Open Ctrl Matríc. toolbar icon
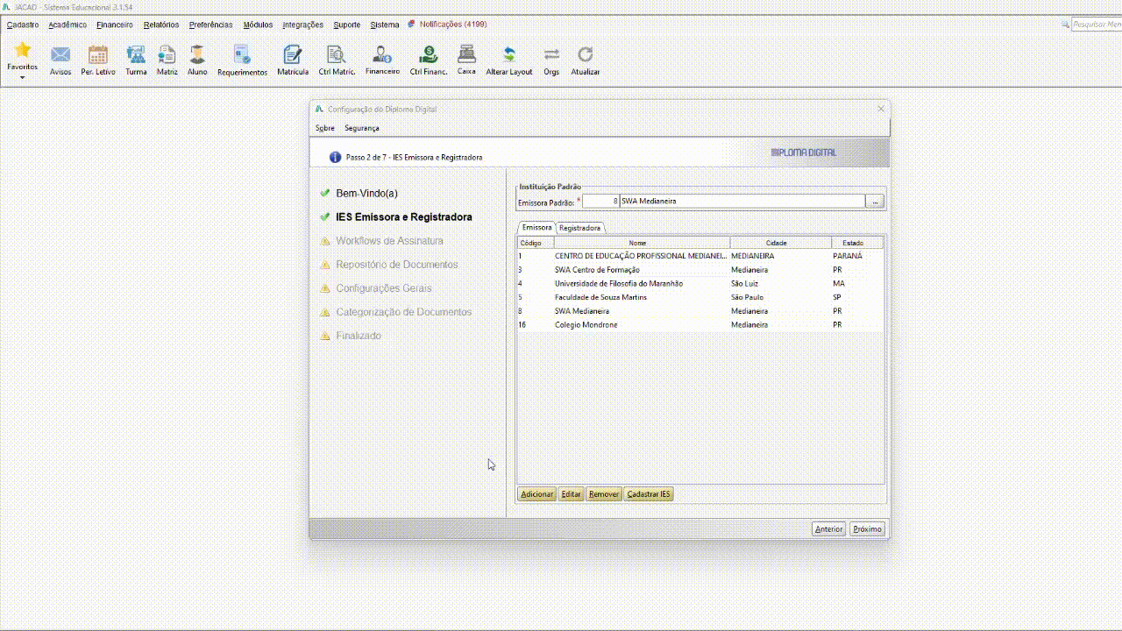Screen dimensions: 1122x631 point(337,55)
